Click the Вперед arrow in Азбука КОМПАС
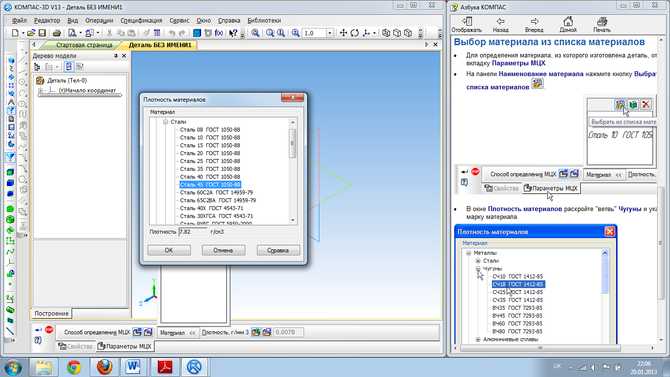This screenshot has height=377, width=670. point(534,24)
